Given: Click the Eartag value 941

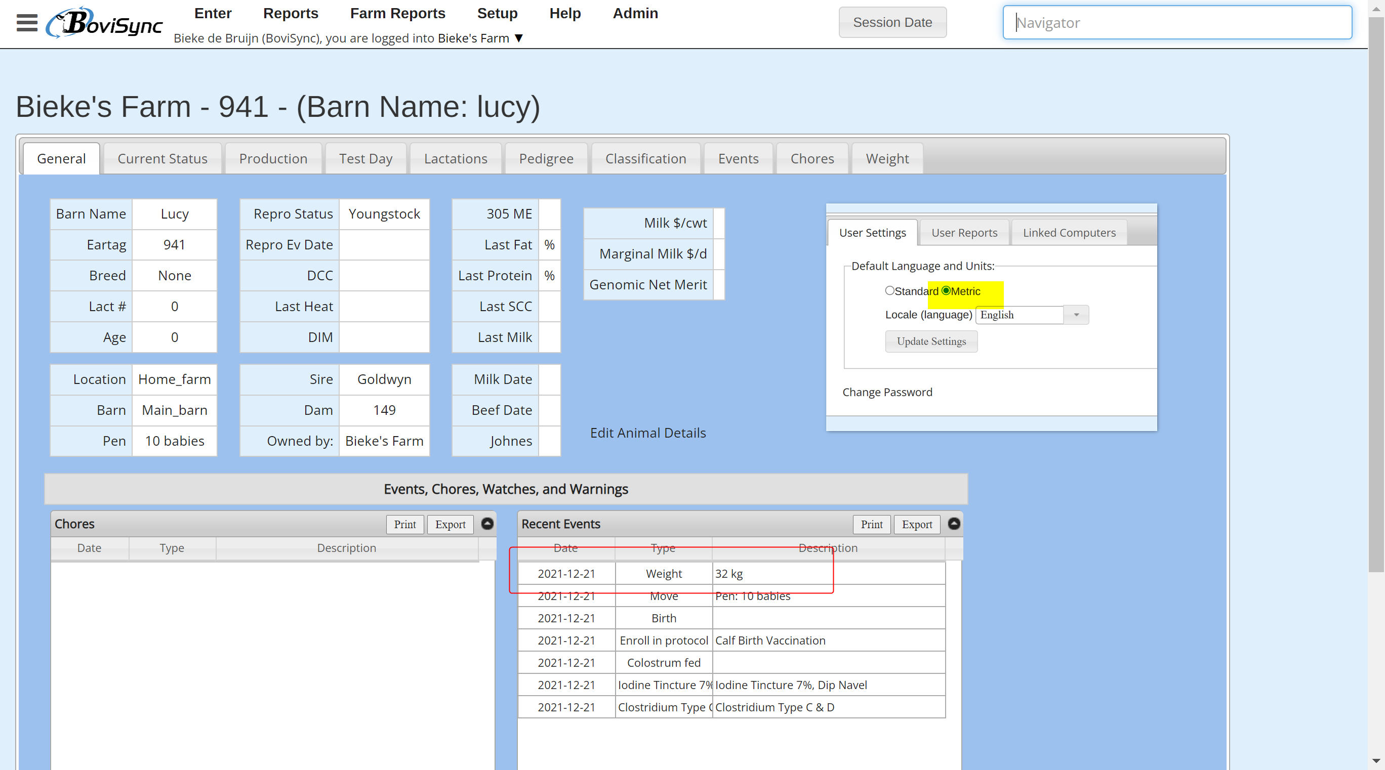Looking at the screenshot, I should click(x=174, y=244).
